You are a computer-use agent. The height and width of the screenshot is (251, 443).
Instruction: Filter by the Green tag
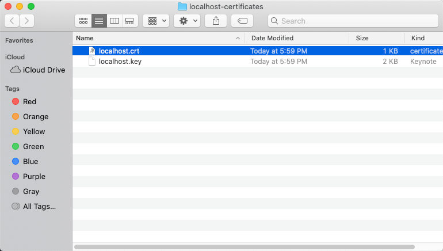[28, 146]
